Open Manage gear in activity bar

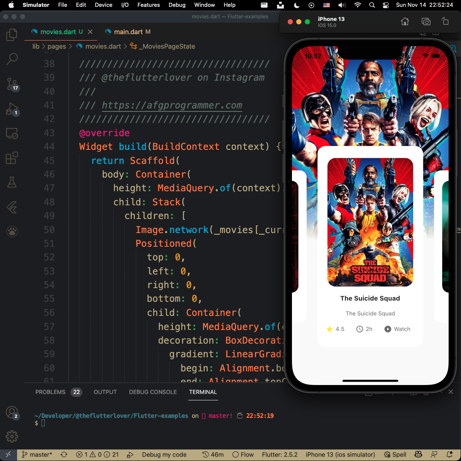coord(12,437)
